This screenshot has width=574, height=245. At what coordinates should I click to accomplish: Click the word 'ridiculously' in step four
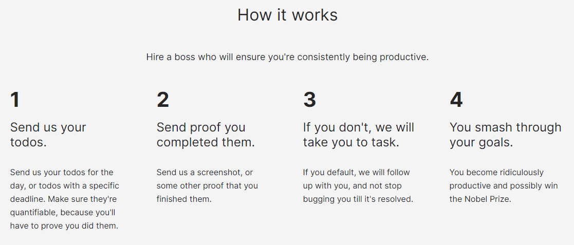518,172
